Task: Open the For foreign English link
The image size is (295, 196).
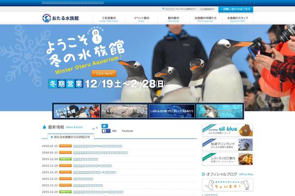Action: (180, 9)
